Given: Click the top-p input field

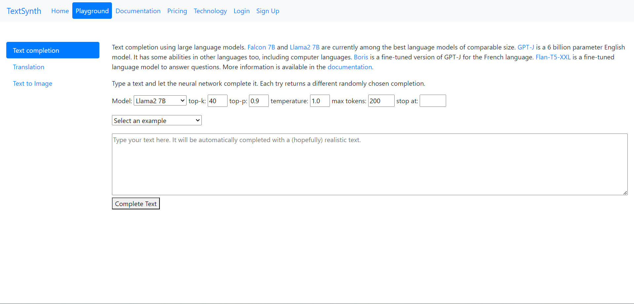Looking at the screenshot, I should click(x=259, y=101).
